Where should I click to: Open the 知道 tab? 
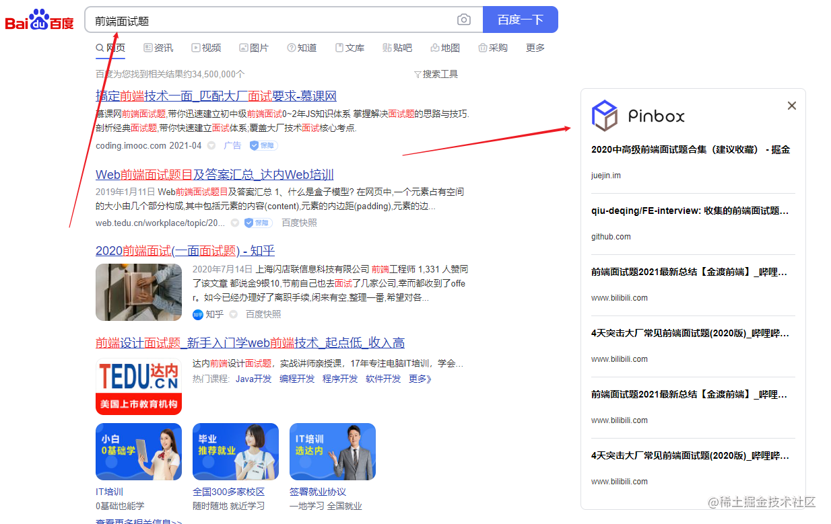[302, 48]
